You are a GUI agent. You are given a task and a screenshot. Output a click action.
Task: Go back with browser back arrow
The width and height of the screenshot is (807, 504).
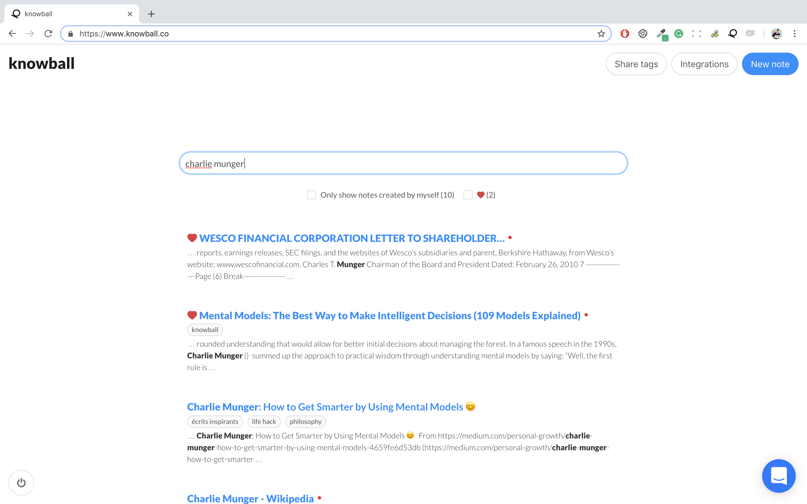coord(12,34)
